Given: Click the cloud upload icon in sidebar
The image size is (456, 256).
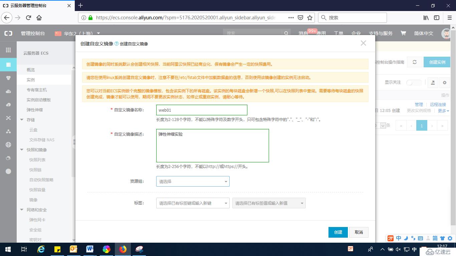Looking at the screenshot, I should click(8, 91).
